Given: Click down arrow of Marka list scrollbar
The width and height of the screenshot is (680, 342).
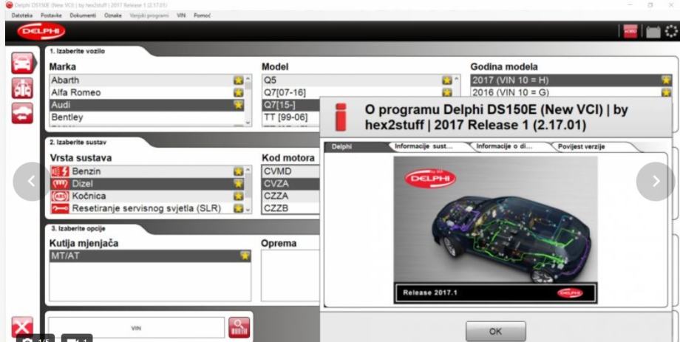Looking at the screenshot, I should coord(248,123).
